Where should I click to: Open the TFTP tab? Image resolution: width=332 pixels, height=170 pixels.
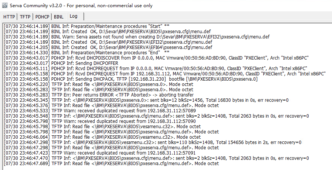click(x=25, y=17)
